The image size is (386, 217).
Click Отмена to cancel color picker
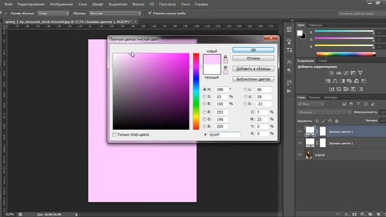click(253, 58)
